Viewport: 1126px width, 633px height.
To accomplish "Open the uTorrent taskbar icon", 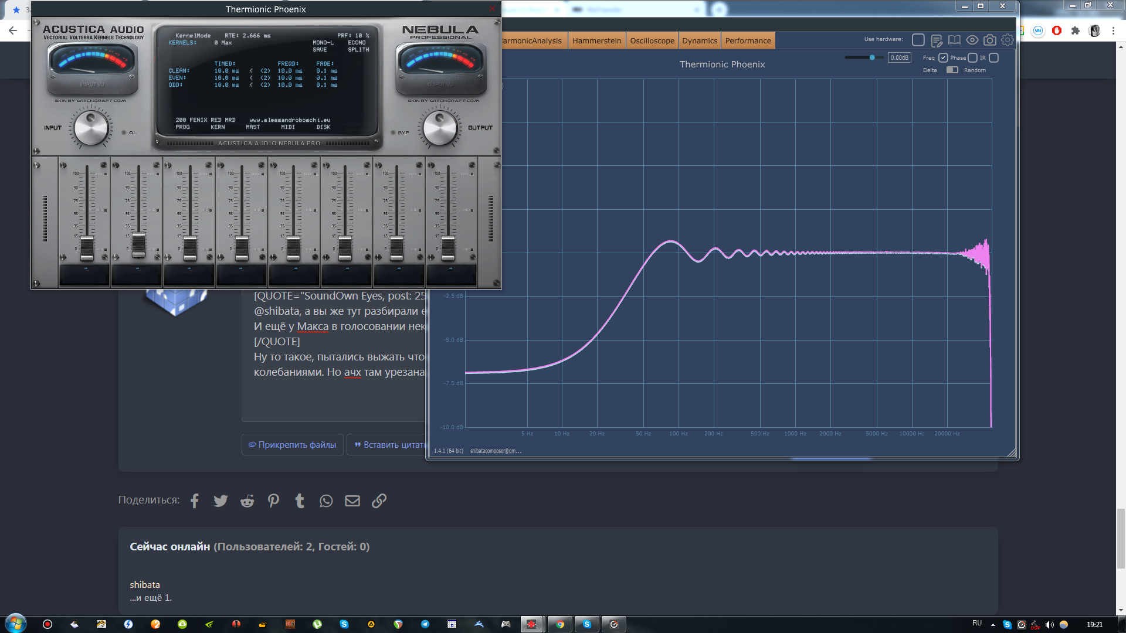I will (317, 624).
